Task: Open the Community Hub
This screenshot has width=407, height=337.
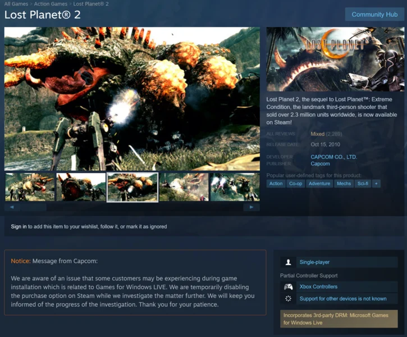Action: point(374,15)
